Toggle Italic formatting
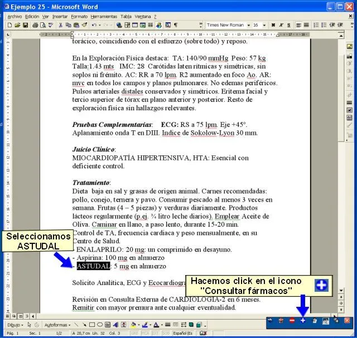The width and height of the screenshot is (357, 338). coord(281,25)
